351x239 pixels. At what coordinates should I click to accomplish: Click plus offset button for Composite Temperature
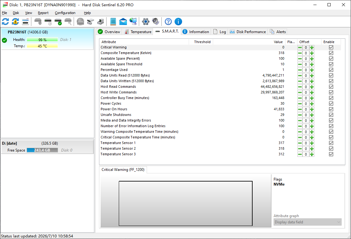[312, 53]
